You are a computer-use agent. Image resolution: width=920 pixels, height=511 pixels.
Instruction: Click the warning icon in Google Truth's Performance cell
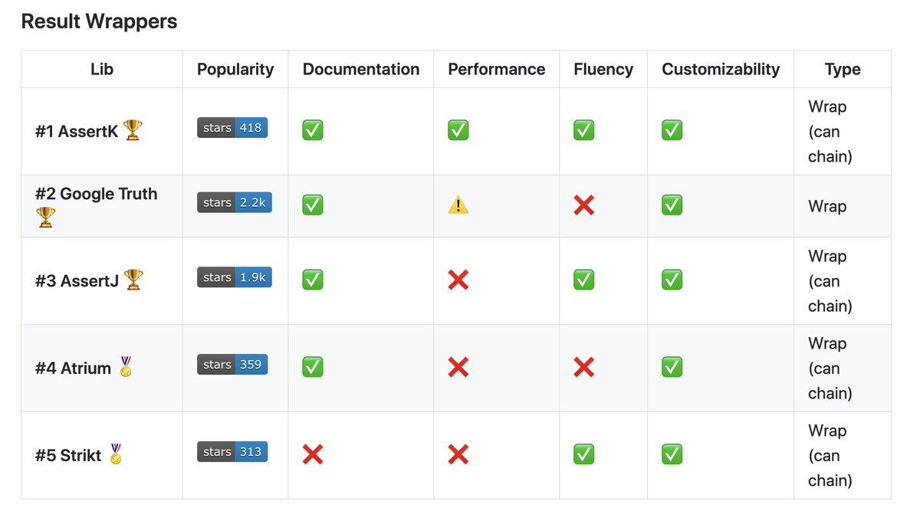click(x=458, y=205)
